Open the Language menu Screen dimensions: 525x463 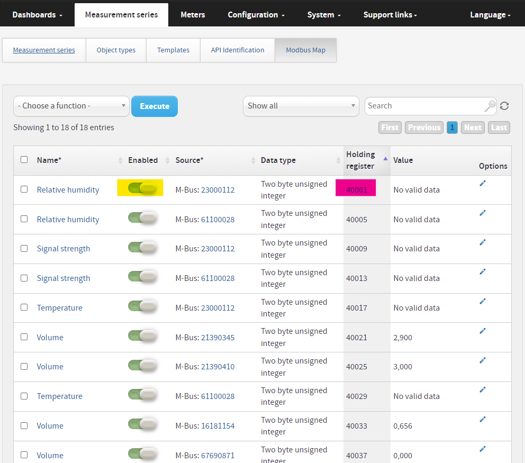coord(490,15)
